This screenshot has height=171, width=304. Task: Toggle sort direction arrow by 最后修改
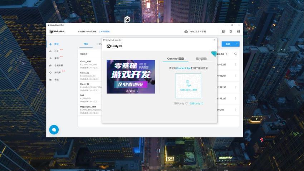tap(226, 54)
